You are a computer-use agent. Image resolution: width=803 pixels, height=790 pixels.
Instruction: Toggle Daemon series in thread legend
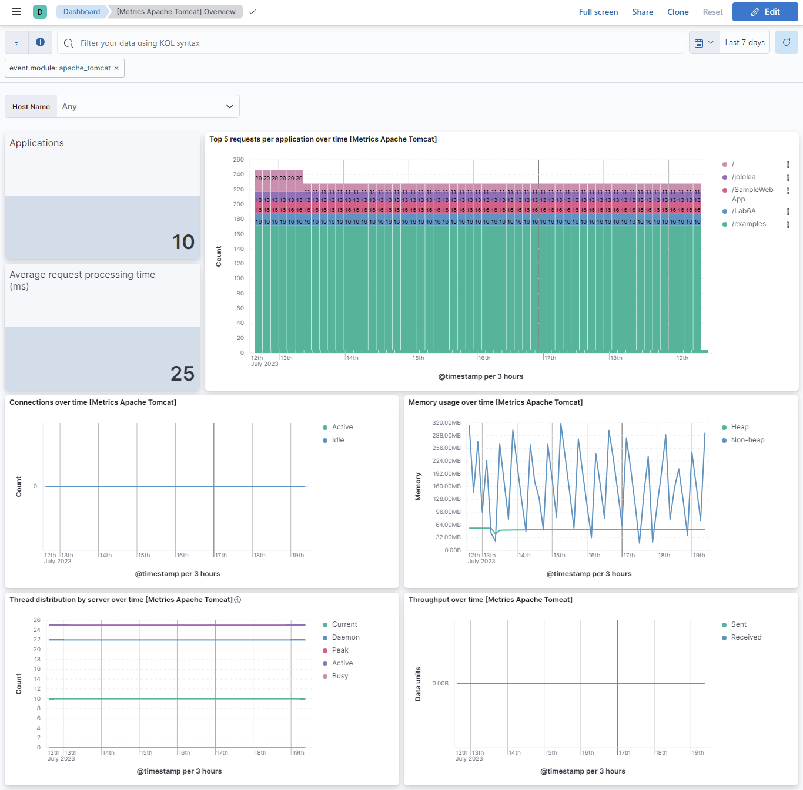tap(345, 637)
